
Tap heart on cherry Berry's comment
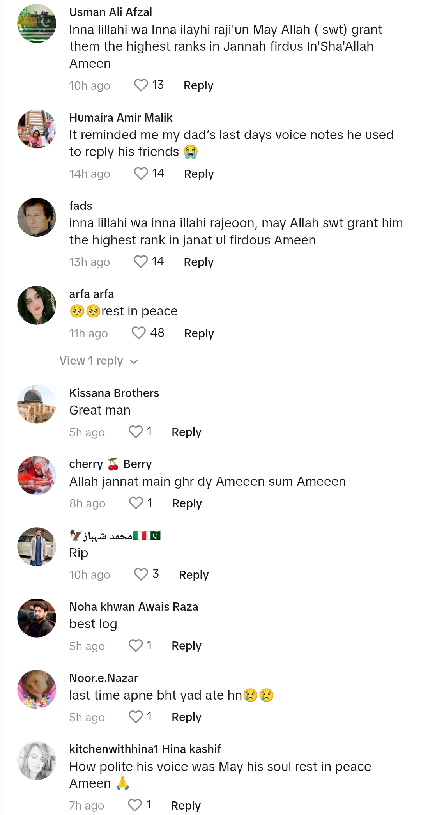click(136, 503)
